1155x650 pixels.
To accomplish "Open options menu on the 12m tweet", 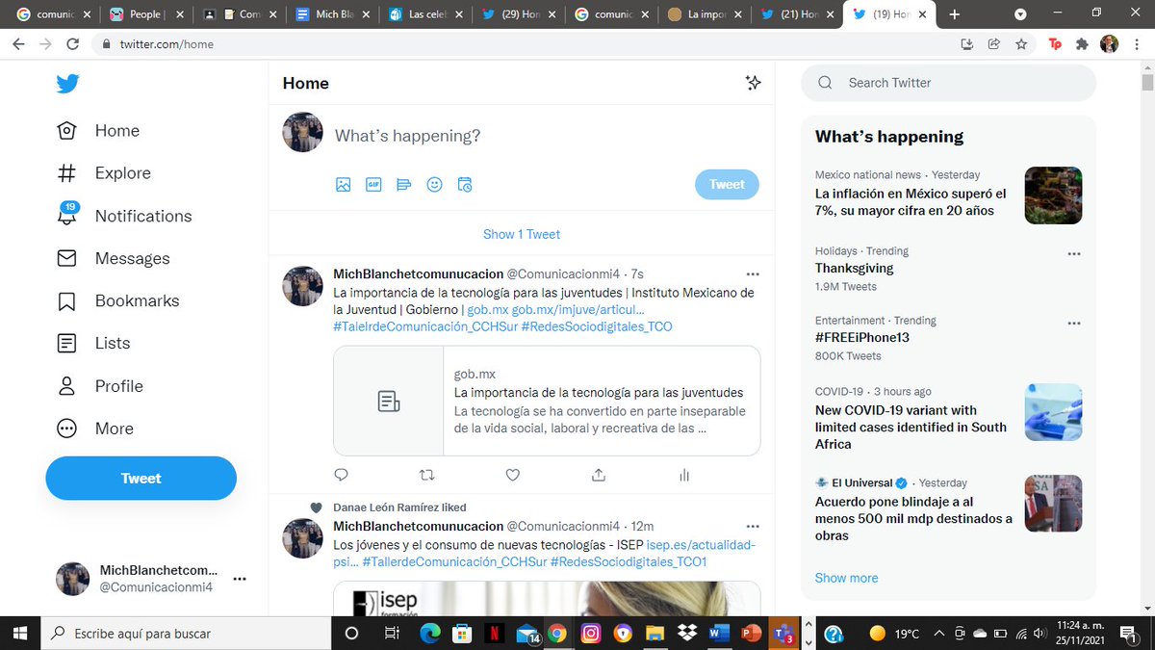I will click(754, 527).
